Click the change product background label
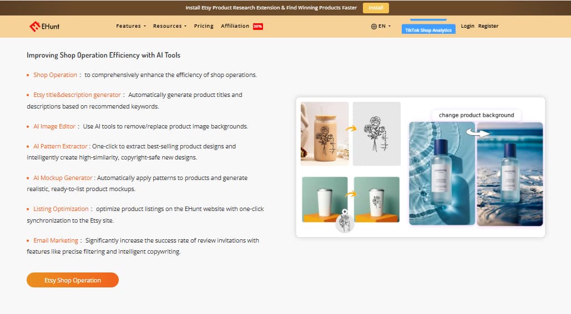Viewport: 571px width, 314px height. (476, 115)
